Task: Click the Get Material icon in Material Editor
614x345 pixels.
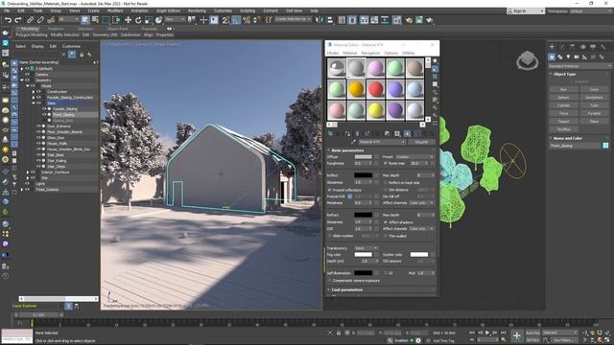Action: click(330, 133)
